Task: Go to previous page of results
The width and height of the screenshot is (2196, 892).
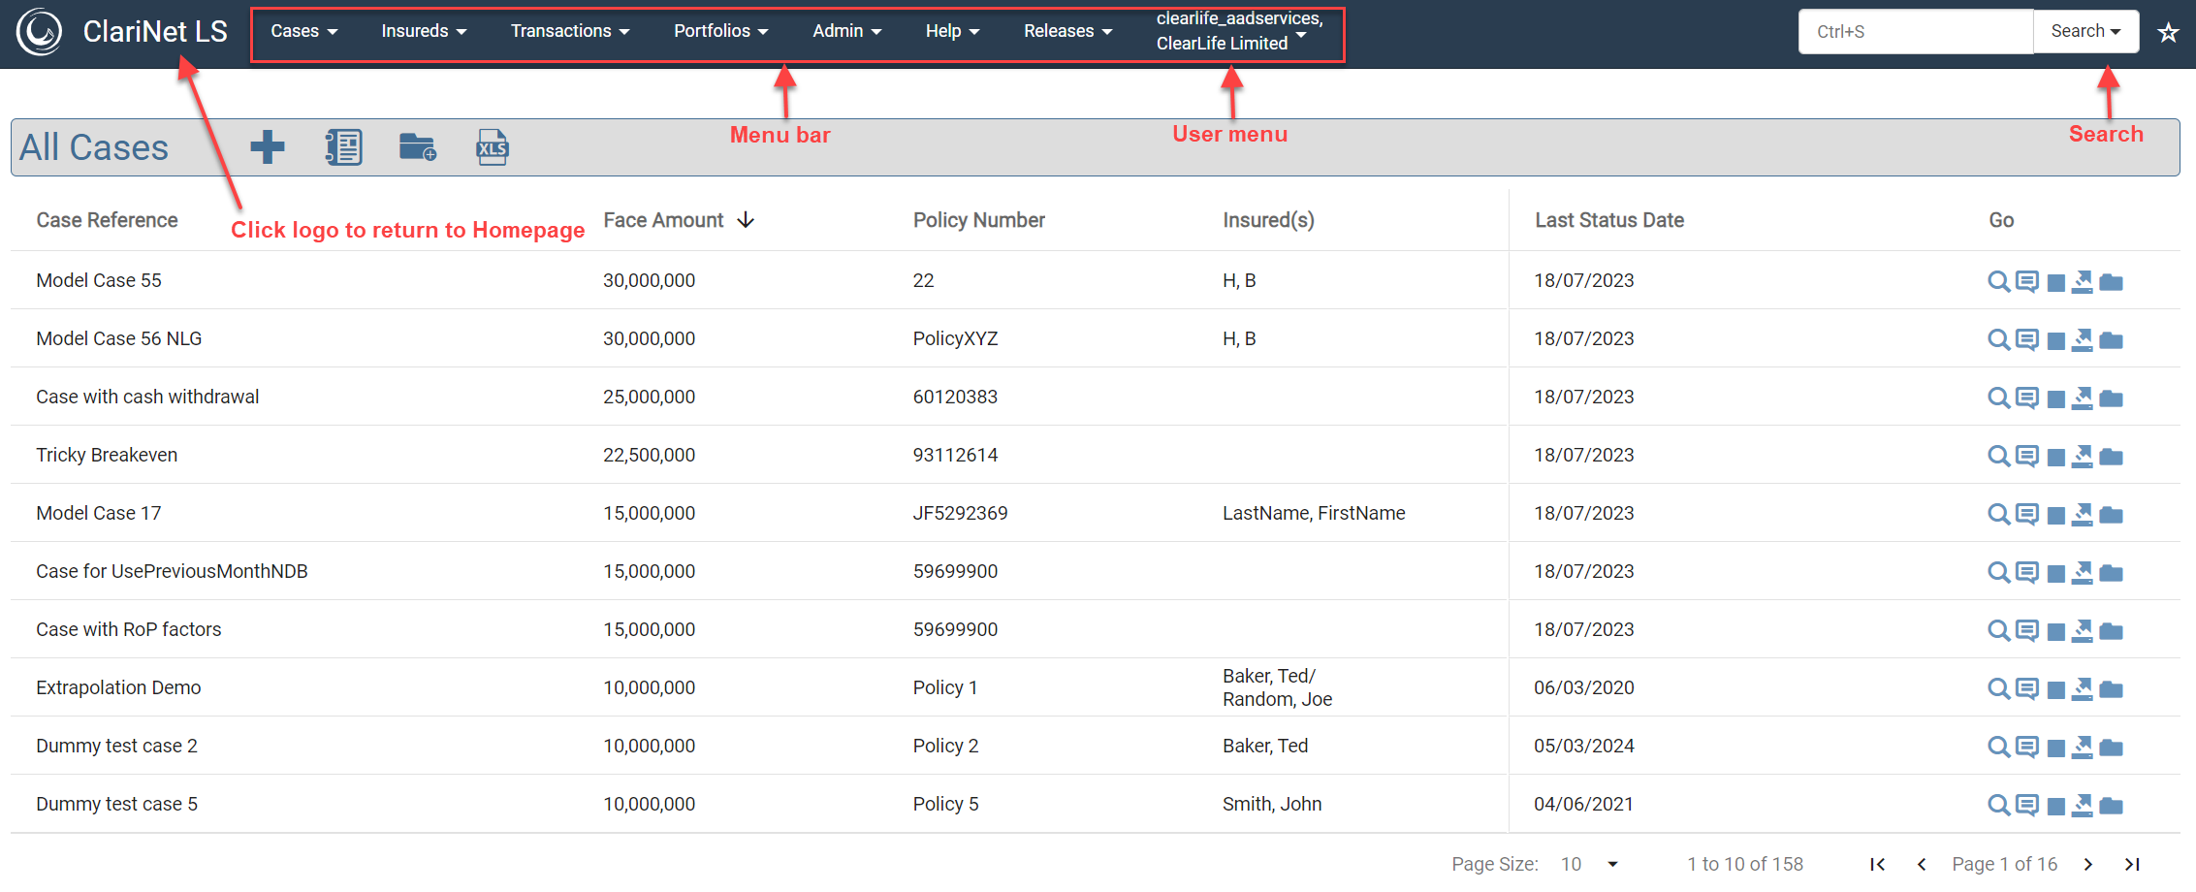Action: click(x=1922, y=864)
